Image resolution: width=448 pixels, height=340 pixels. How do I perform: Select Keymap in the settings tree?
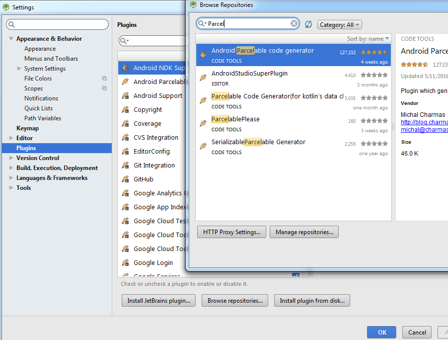(27, 128)
